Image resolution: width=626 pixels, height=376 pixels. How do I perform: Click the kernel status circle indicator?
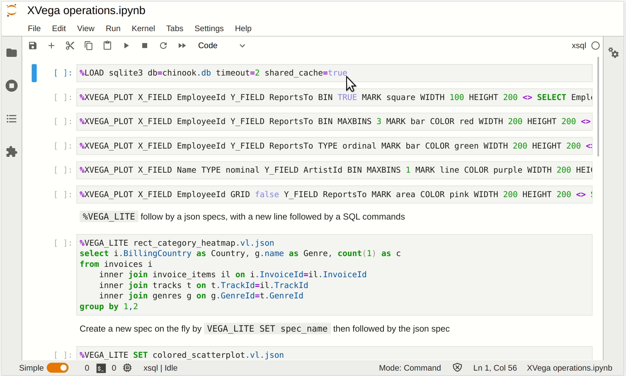pyautogui.click(x=596, y=46)
